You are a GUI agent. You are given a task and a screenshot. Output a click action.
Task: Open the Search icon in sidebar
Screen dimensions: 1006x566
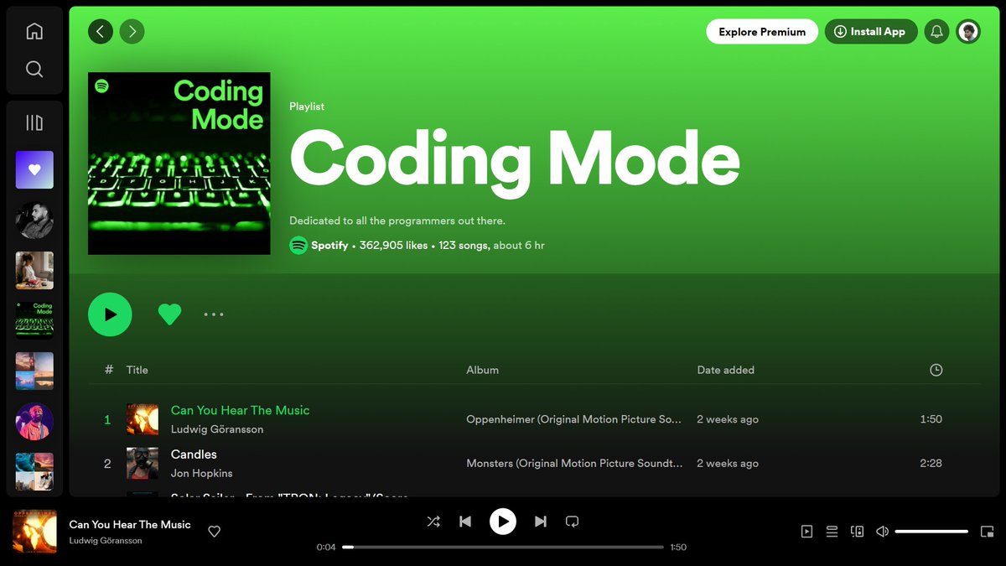coord(34,69)
